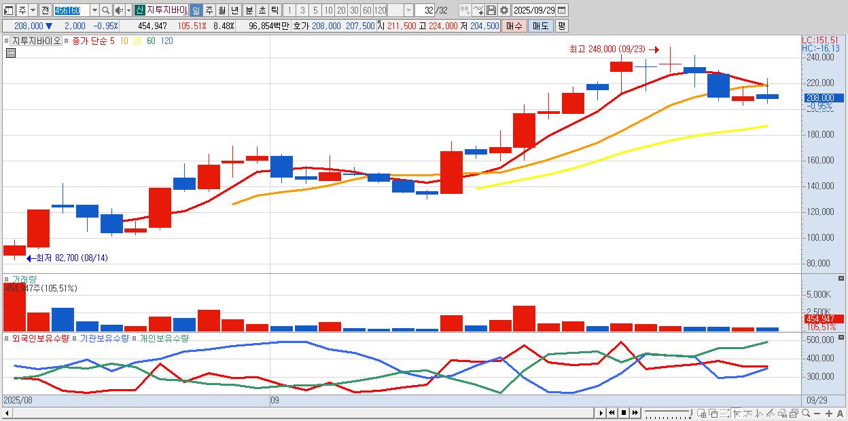Click the 기관보유수량 indicator label
The image size is (848, 421).
(x=104, y=338)
